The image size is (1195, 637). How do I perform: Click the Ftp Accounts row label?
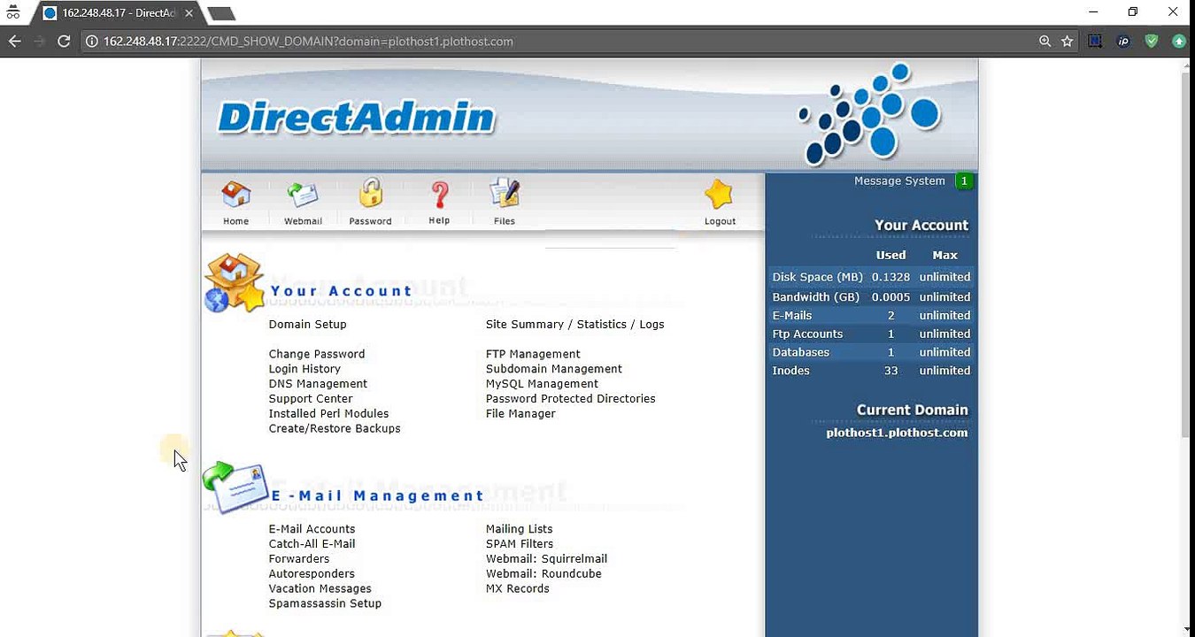tap(807, 334)
